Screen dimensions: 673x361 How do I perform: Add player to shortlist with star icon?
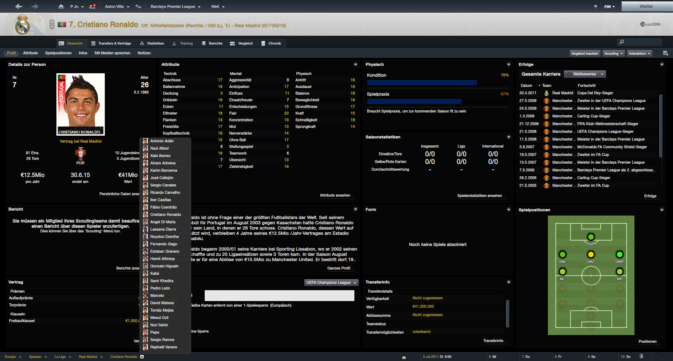(658, 53)
